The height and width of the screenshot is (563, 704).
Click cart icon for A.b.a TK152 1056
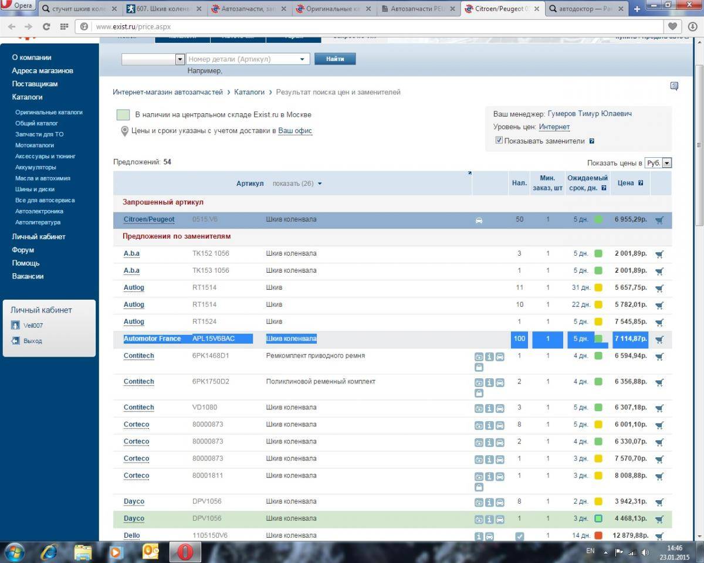[659, 254]
